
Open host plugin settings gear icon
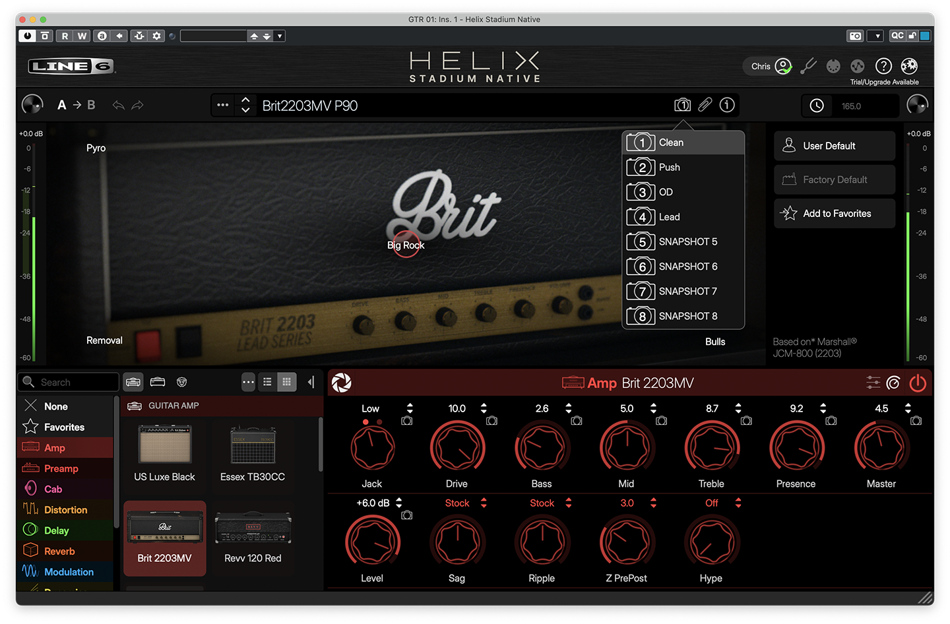coord(156,36)
